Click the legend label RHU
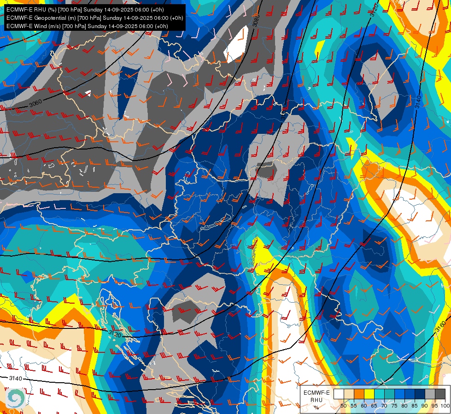 coord(316,400)
